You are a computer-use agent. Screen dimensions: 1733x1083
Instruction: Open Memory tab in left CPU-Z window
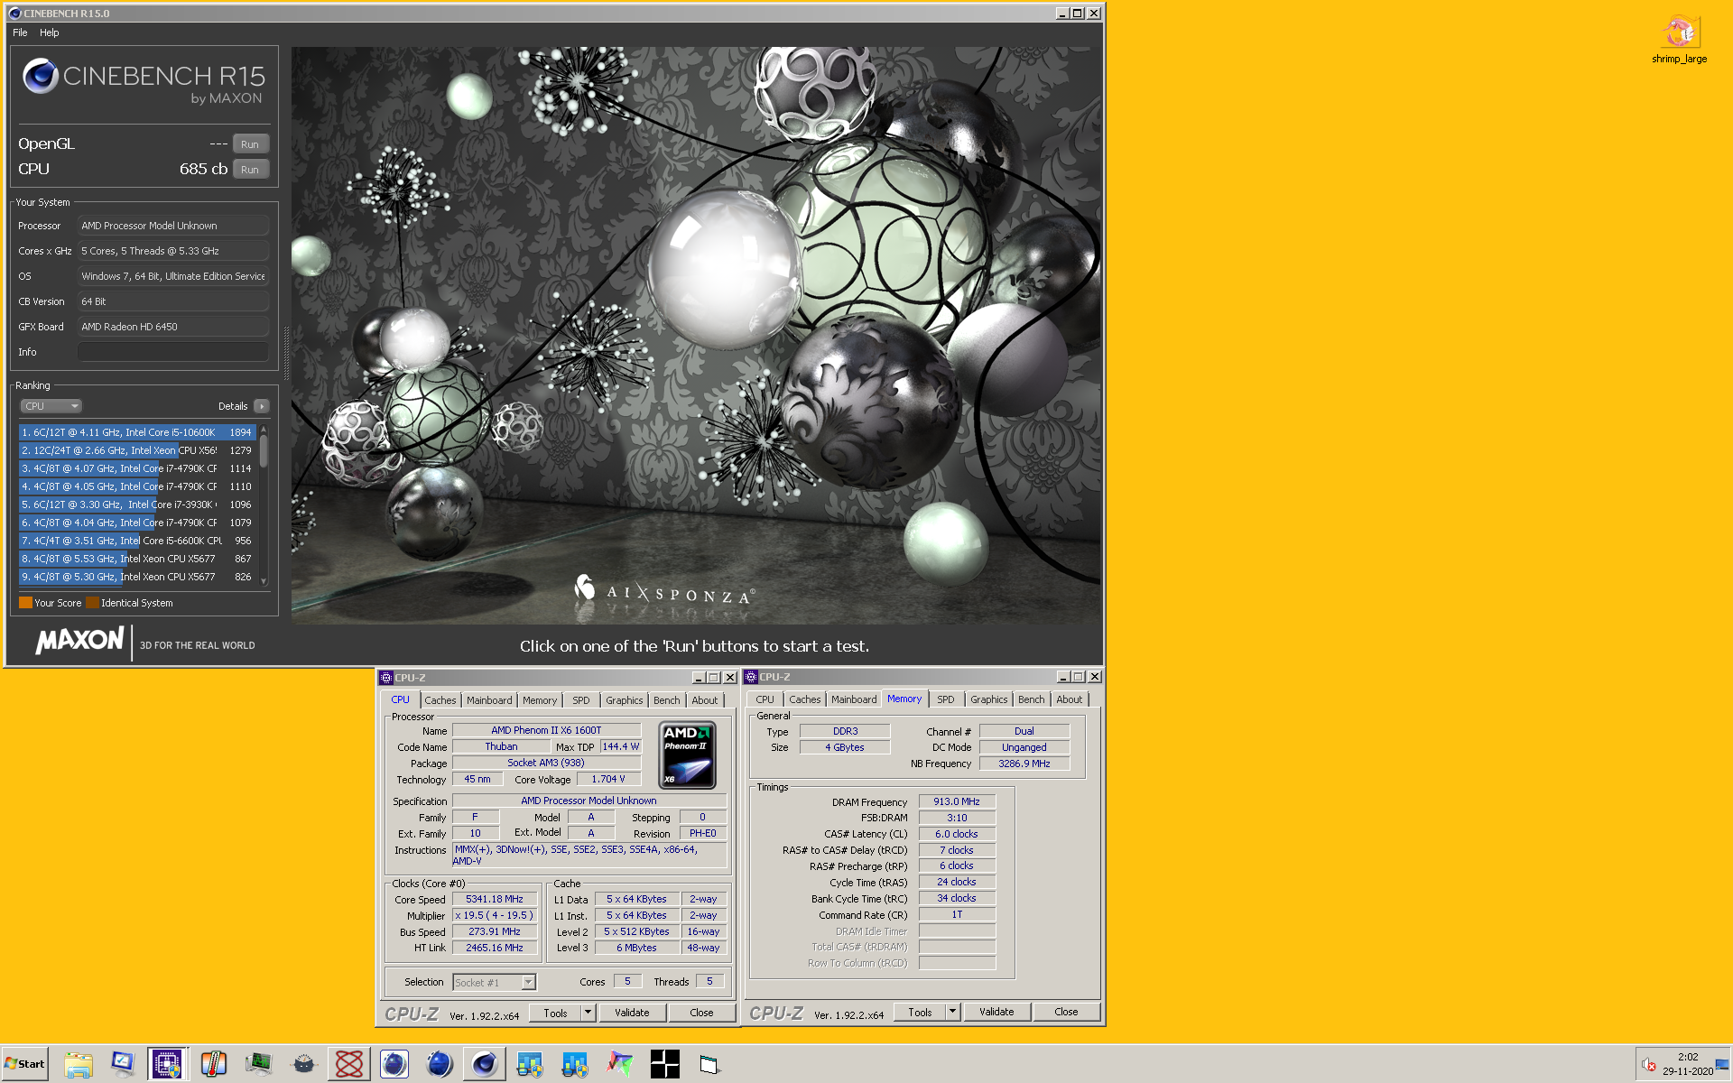click(540, 700)
